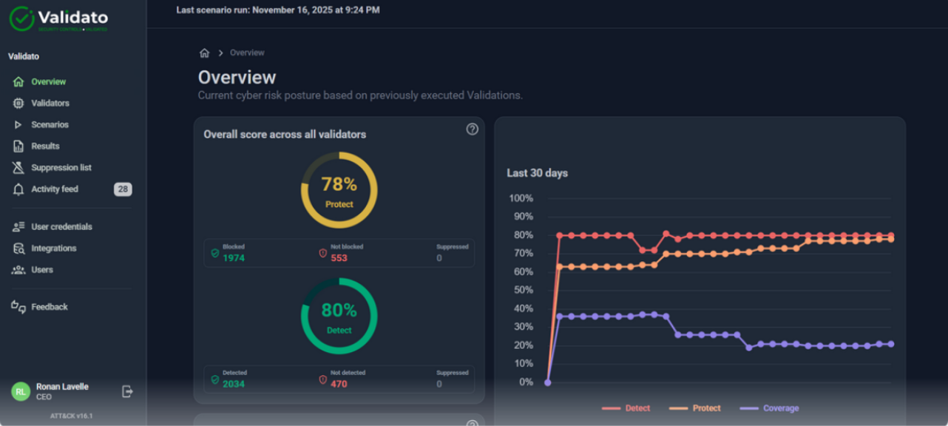
Task: Click the Activity feed bell icon
Action: (x=18, y=189)
